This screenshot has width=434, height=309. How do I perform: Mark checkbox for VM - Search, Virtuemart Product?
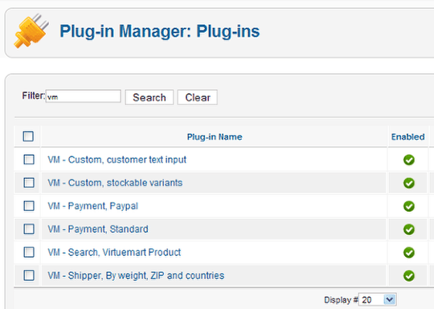29,252
